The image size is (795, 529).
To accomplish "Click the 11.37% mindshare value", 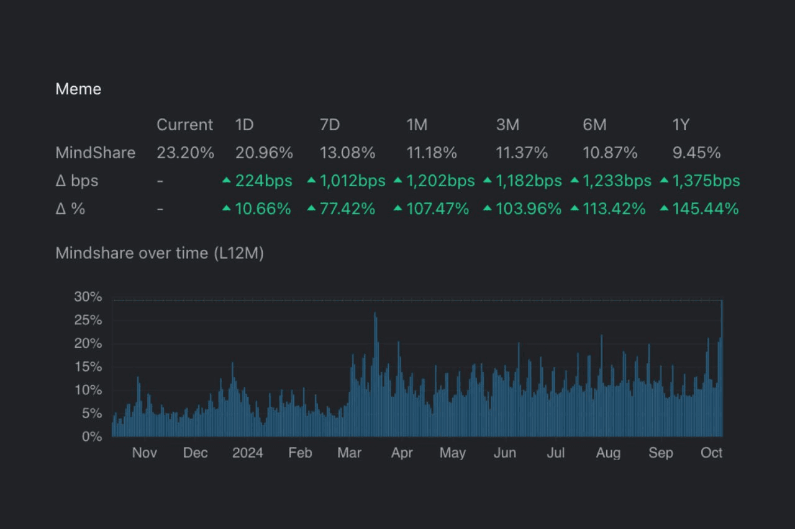I will [x=522, y=153].
